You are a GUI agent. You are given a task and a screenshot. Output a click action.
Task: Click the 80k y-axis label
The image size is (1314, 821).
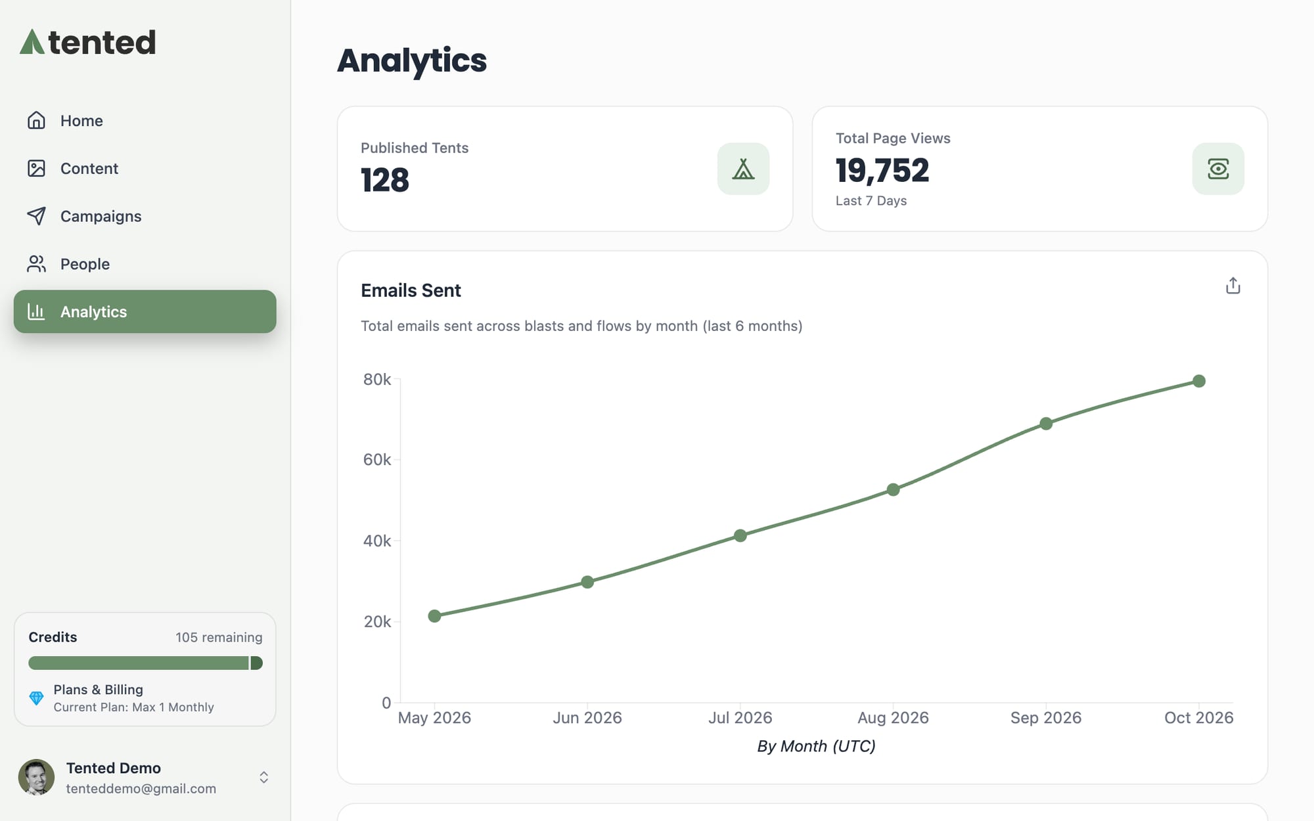(377, 380)
